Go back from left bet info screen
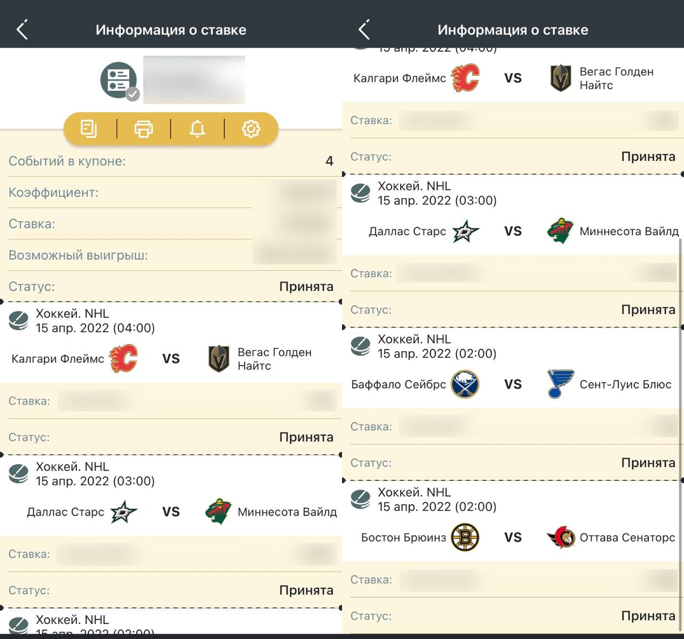 coord(22,30)
